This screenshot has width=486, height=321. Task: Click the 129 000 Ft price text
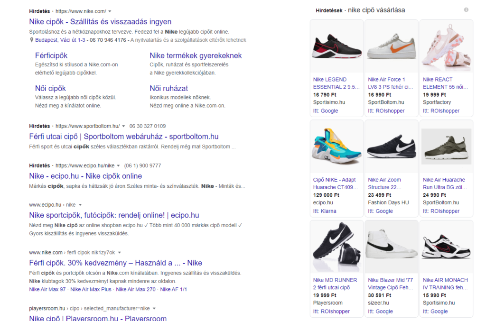326,195
